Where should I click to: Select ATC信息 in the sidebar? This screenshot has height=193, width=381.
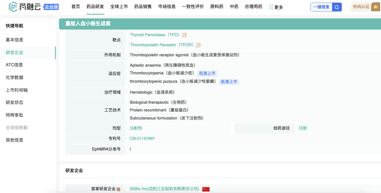coord(14,65)
